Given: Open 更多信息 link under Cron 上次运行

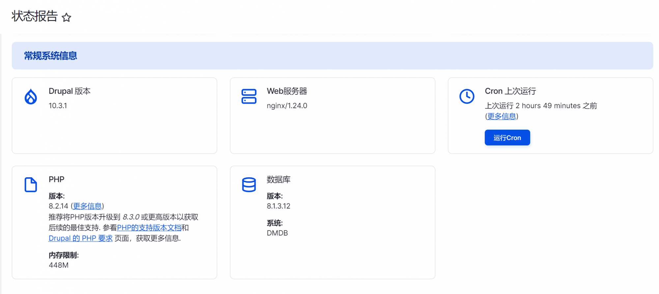Looking at the screenshot, I should [x=501, y=116].
